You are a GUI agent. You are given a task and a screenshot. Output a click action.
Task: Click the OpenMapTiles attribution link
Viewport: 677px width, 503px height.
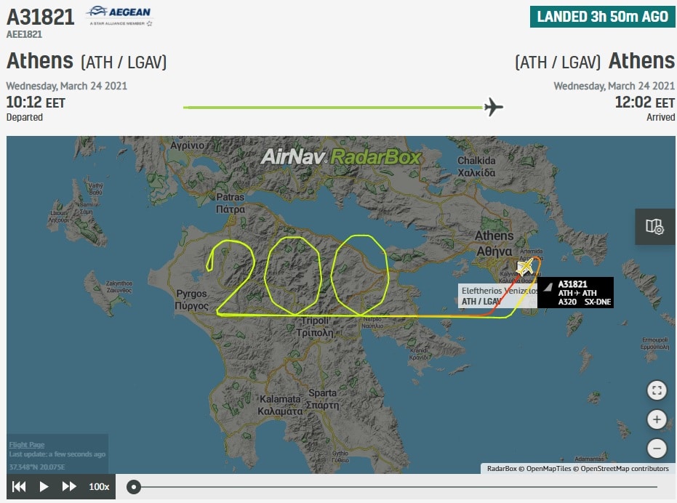tap(549, 468)
